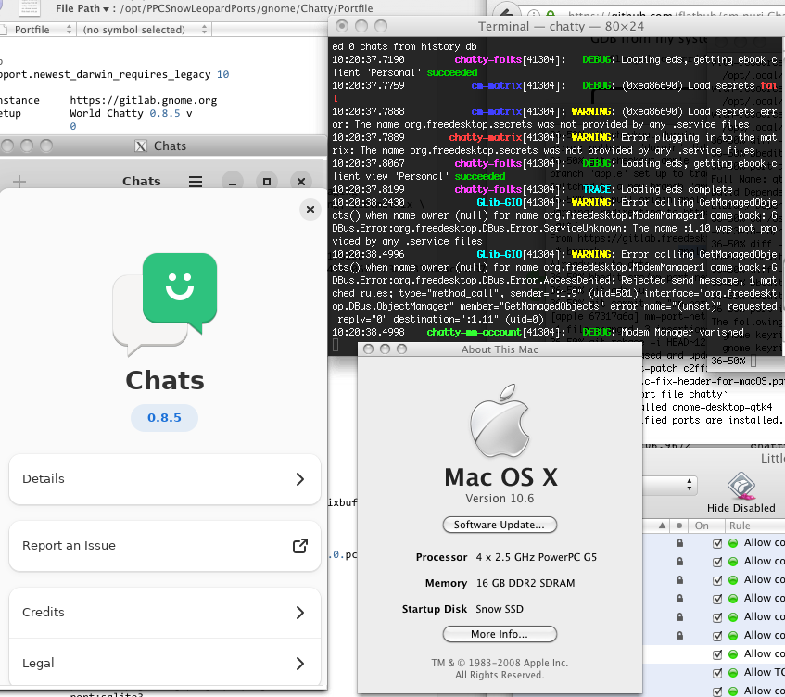This screenshot has width=785, height=697.
Task: Maximize Chats using the GTK header square button
Action: pos(267,182)
